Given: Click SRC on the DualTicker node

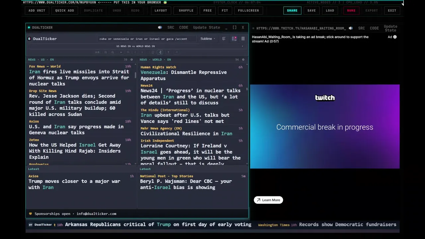Looking at the screenshot, I should pyautogui.click(x=171, y=28).
